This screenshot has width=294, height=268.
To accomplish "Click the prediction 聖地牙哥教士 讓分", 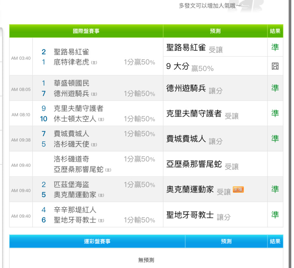I will pos(199,215).
